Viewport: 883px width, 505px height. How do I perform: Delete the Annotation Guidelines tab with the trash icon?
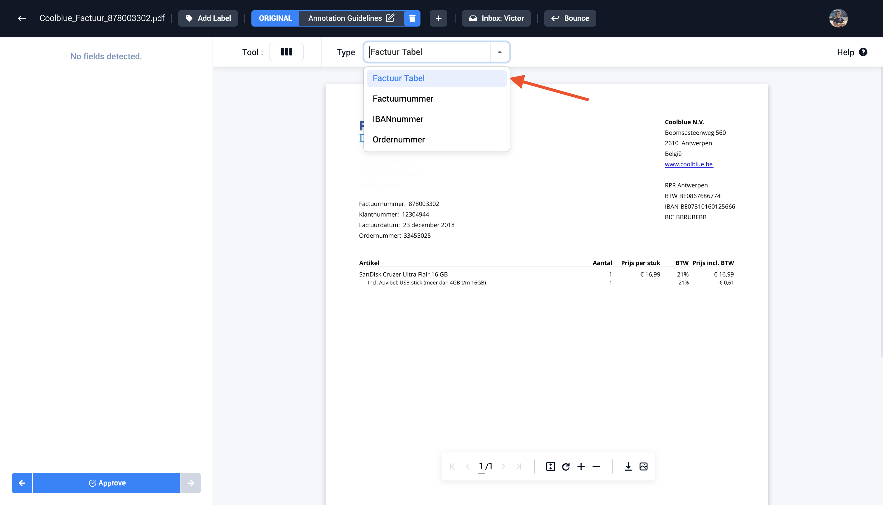(x=412, y=18)
